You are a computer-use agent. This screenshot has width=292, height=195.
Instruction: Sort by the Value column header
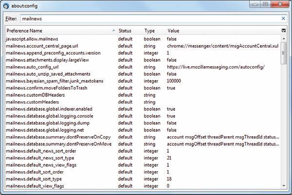(174, 31)
